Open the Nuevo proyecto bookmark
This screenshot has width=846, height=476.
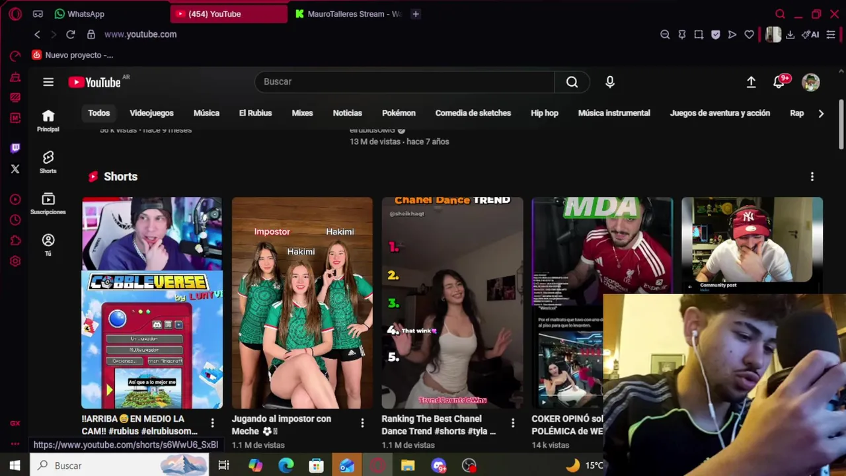point(73,55)
